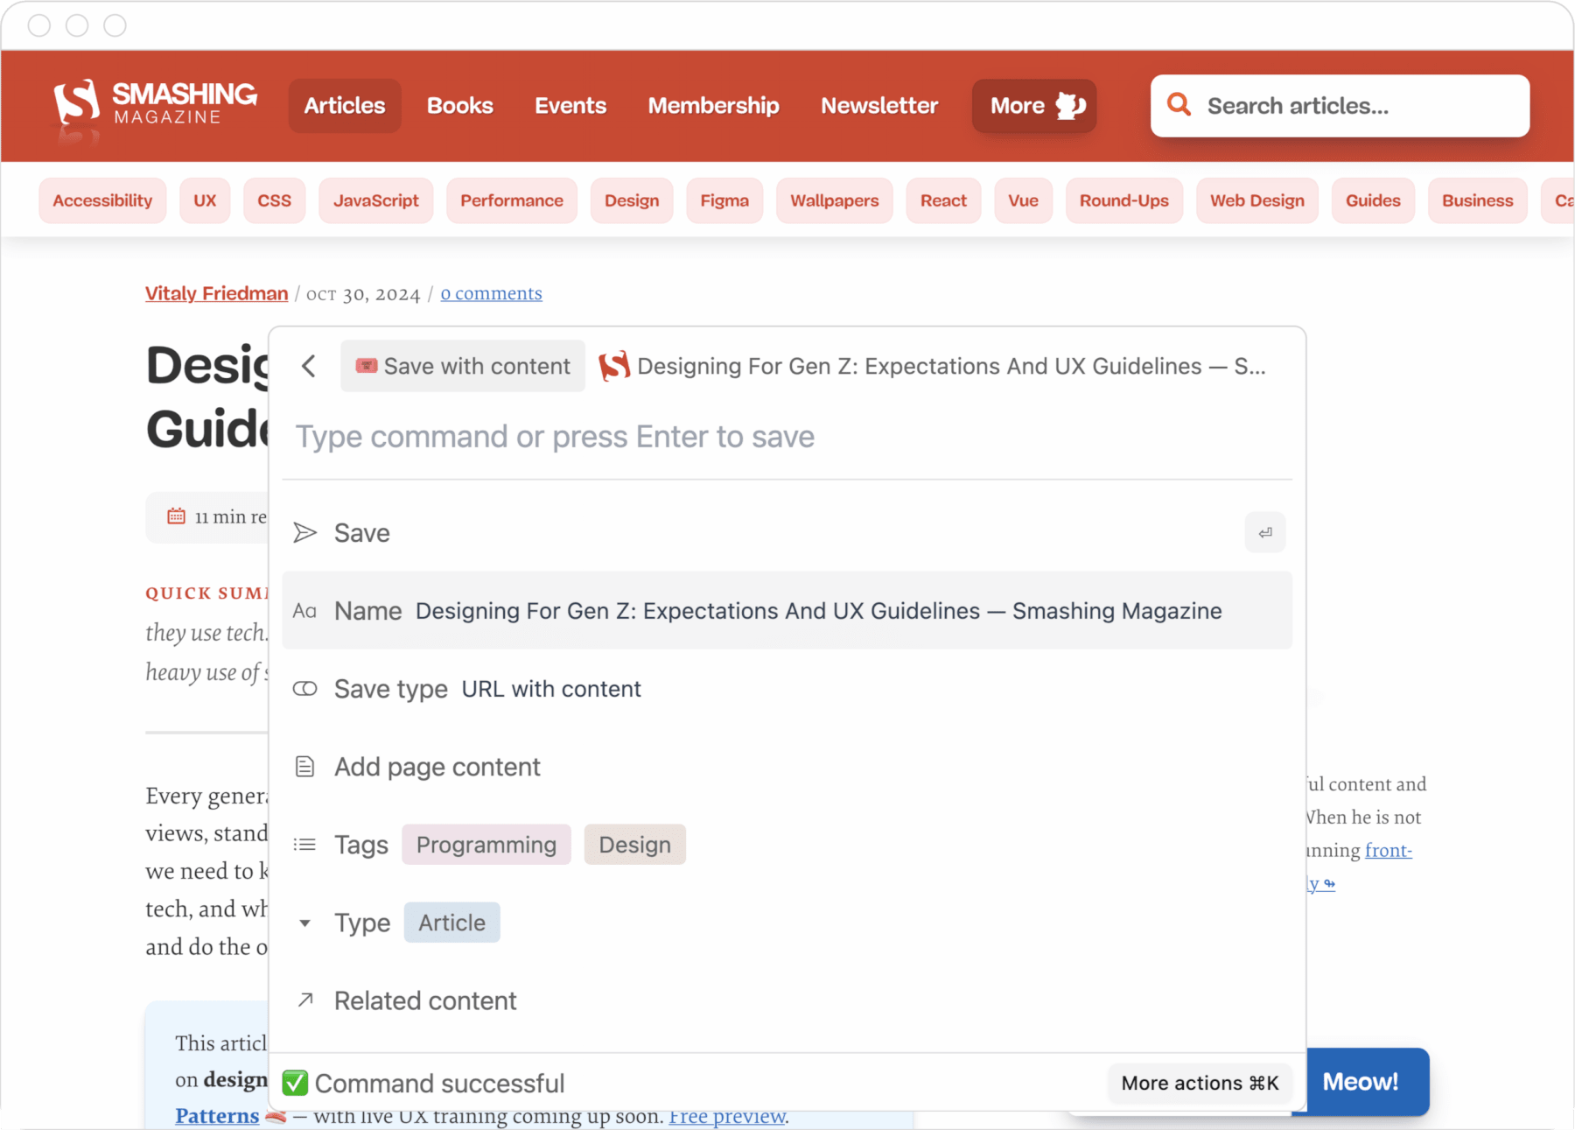
Task: Select the CSS category tag
Action: (275, 200)
